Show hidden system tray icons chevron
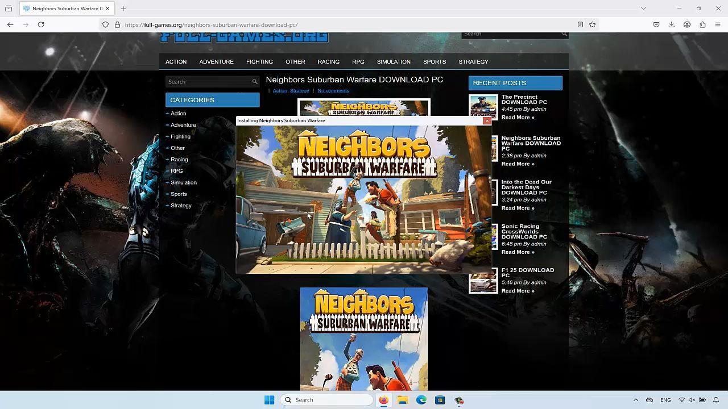The height and width of the screenshot is (409, 728). pyautogui.click(x=636, y=400)
